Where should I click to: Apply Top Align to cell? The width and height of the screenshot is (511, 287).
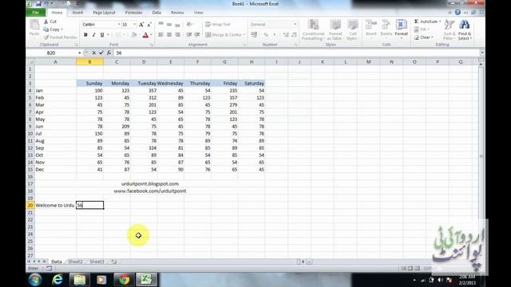click(161, 25)
